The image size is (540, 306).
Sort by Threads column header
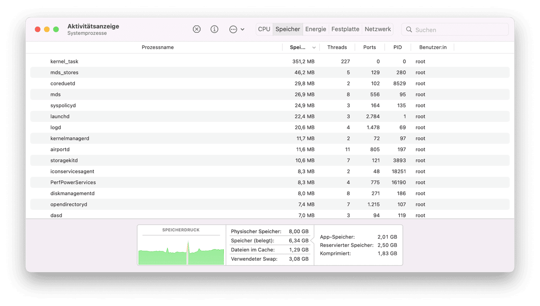pyautogui.click(x=337, y=47)
